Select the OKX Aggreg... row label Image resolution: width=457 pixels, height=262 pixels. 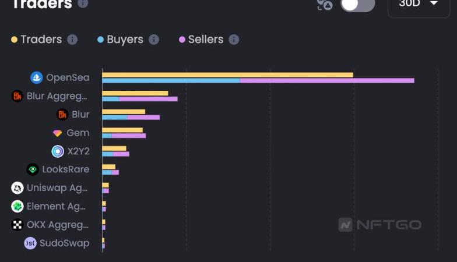57,225
